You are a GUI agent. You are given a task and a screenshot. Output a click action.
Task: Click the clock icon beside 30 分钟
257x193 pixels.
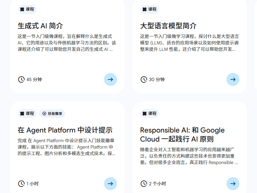click(144, 79)
